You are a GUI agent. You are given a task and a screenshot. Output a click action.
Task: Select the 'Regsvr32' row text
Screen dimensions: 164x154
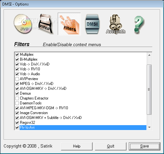pyautogui.click(x=27, y=123)
